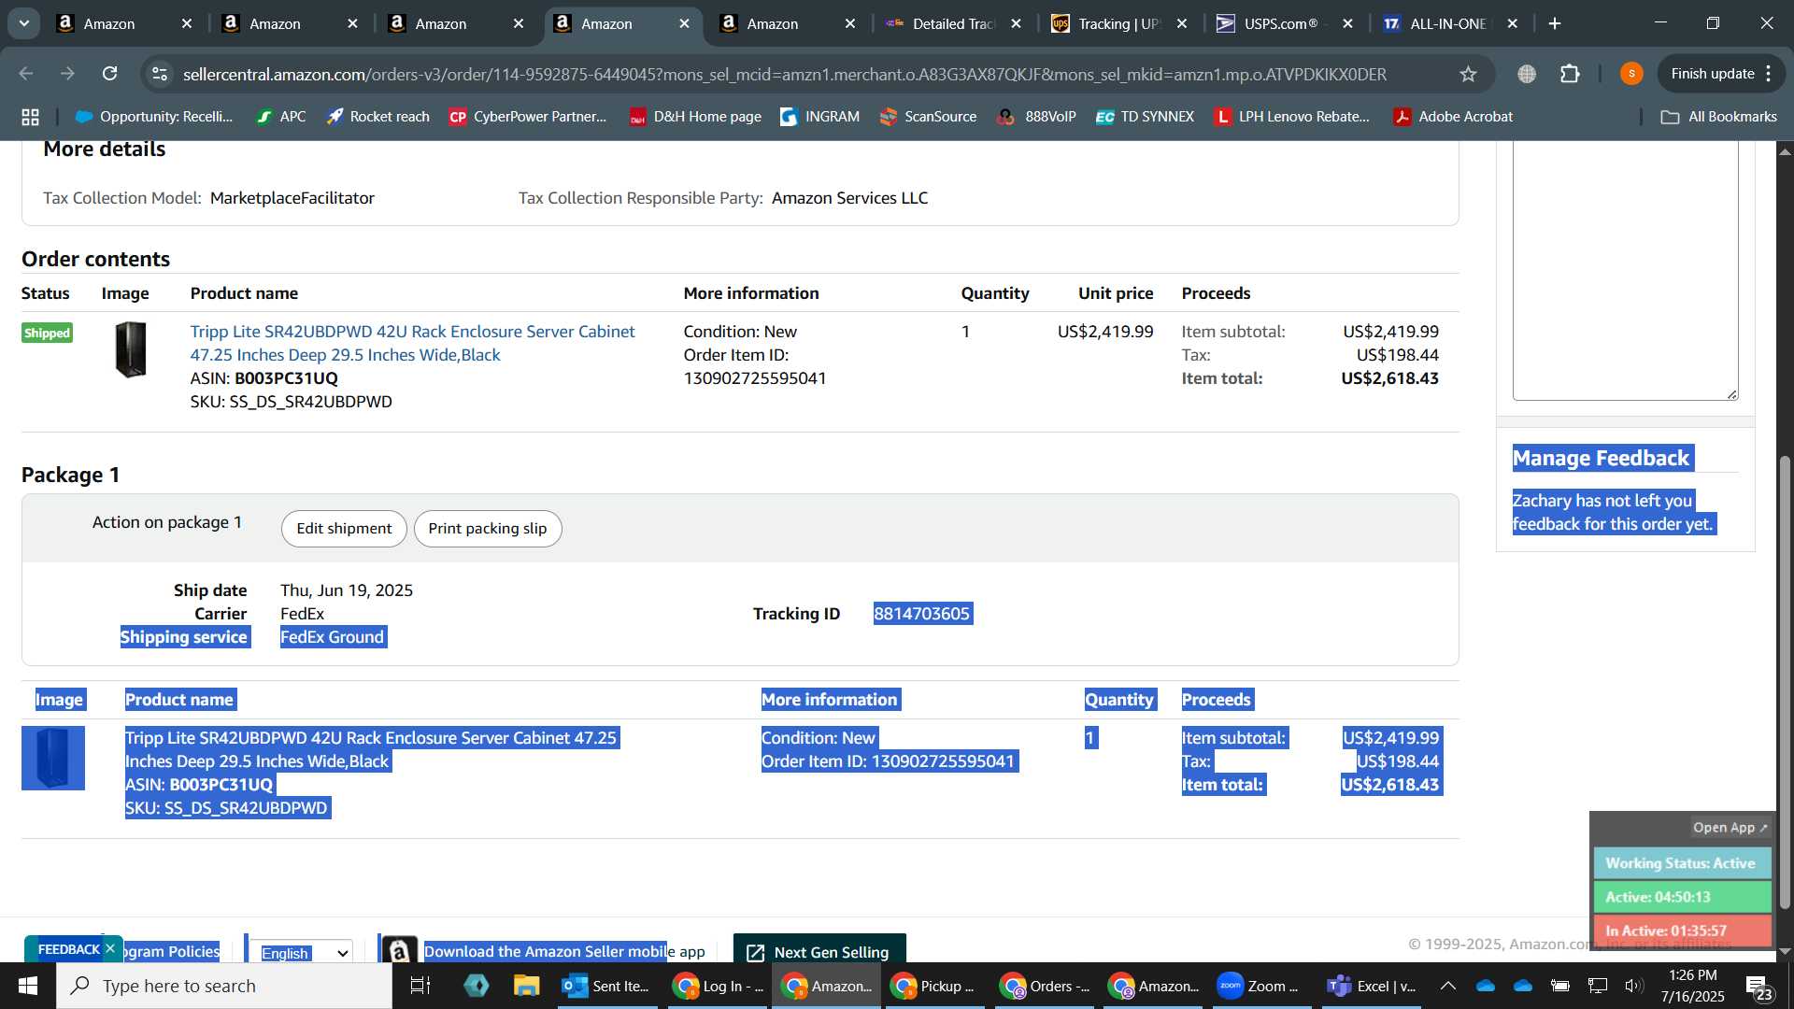Open the Extensions puzzle icon

point(1570,74)
